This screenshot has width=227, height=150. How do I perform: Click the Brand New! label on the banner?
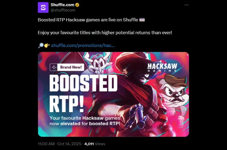pos(71,67)
